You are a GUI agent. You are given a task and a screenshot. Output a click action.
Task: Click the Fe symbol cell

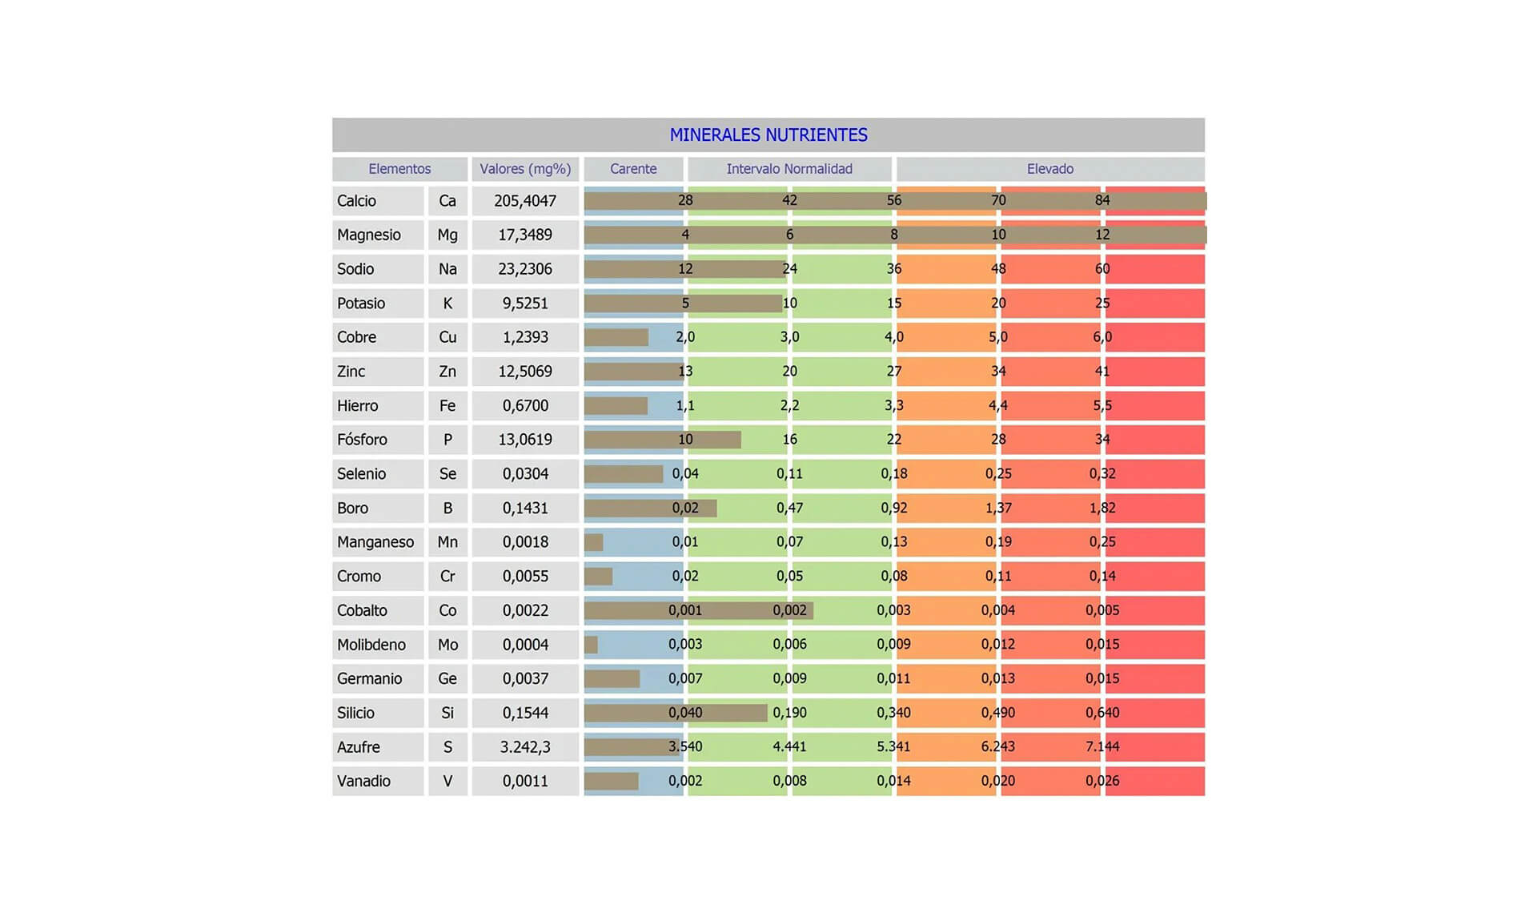click(x=447, y=406)
